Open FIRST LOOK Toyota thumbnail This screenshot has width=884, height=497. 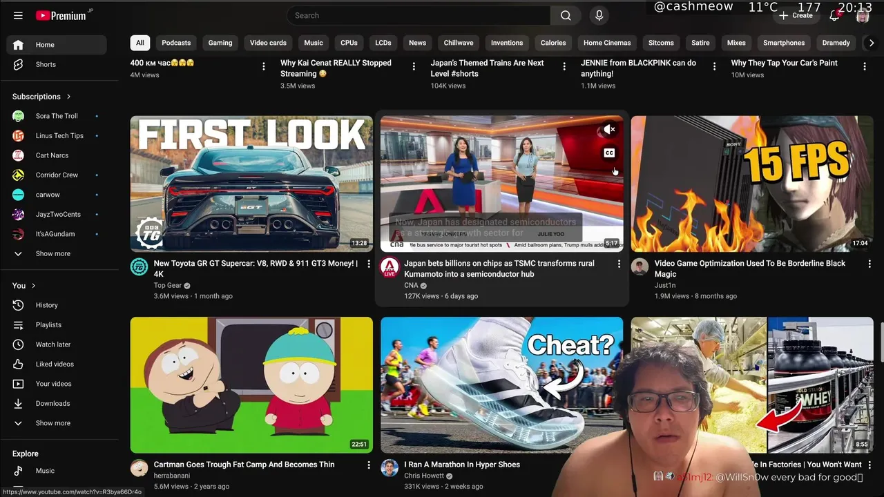(x=251, y=184)
